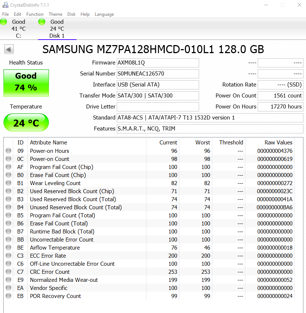
Task: Click the CrystalDiskInfo title bar icon
Action: point(5,5)
